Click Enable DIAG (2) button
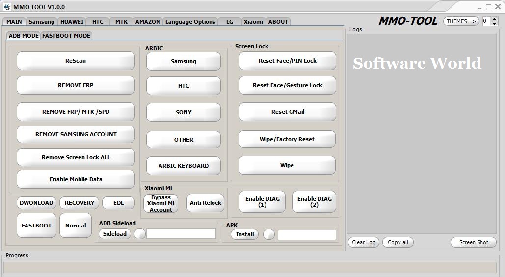This screenshot has width=505, height=277. click(314, 201)
